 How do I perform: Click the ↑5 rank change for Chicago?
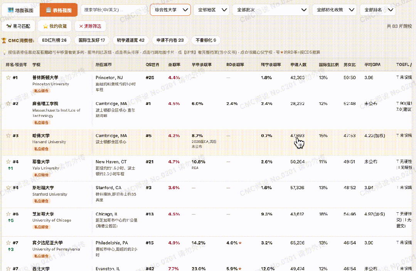[11, 220]
